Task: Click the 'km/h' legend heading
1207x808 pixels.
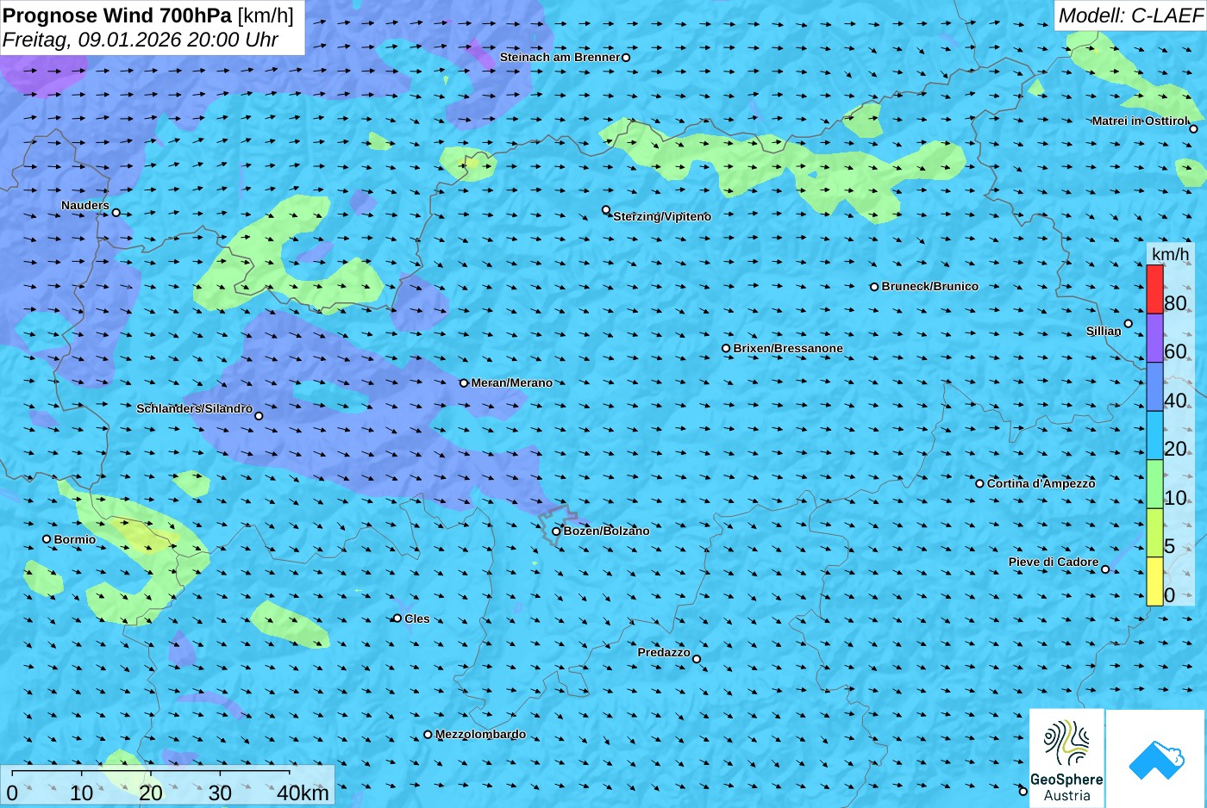Action: tap(1170, 254)
